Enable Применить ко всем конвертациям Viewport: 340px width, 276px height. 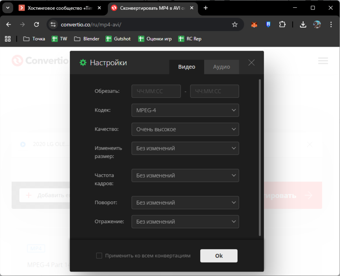pyautogui.click(x=99, y=256)
